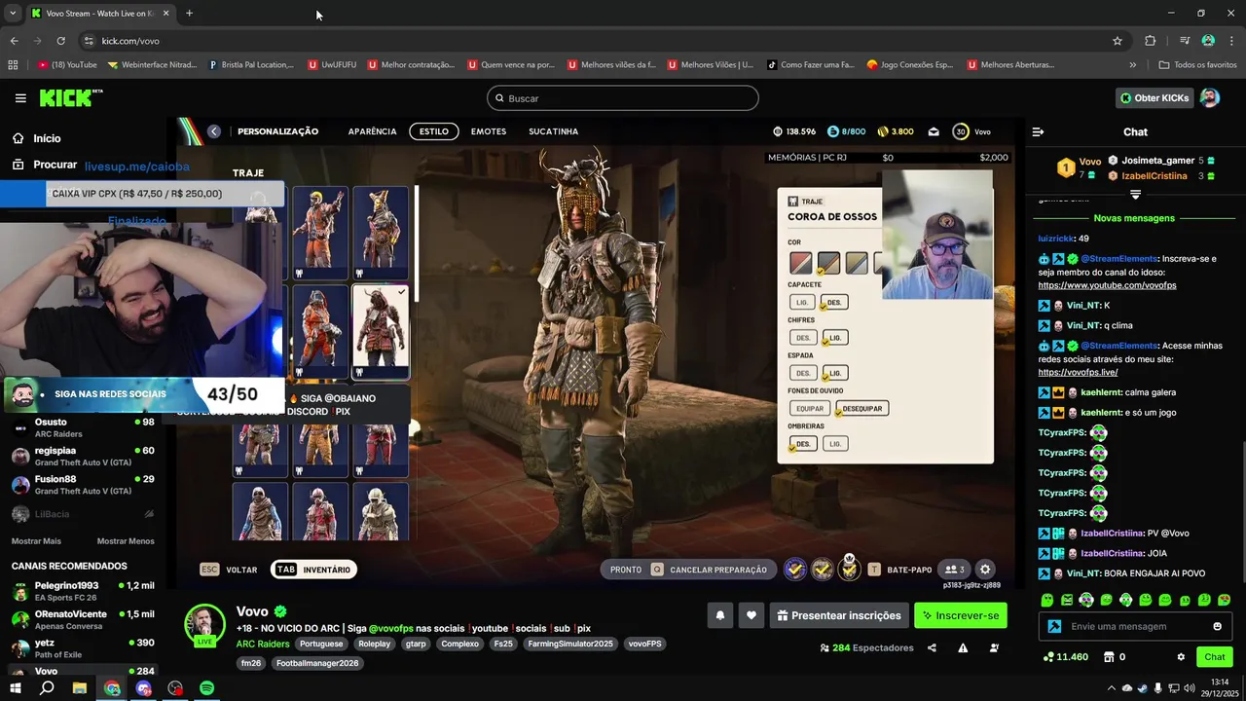Click the chat message input field
1246x701 pixels.
point(1135,626)
